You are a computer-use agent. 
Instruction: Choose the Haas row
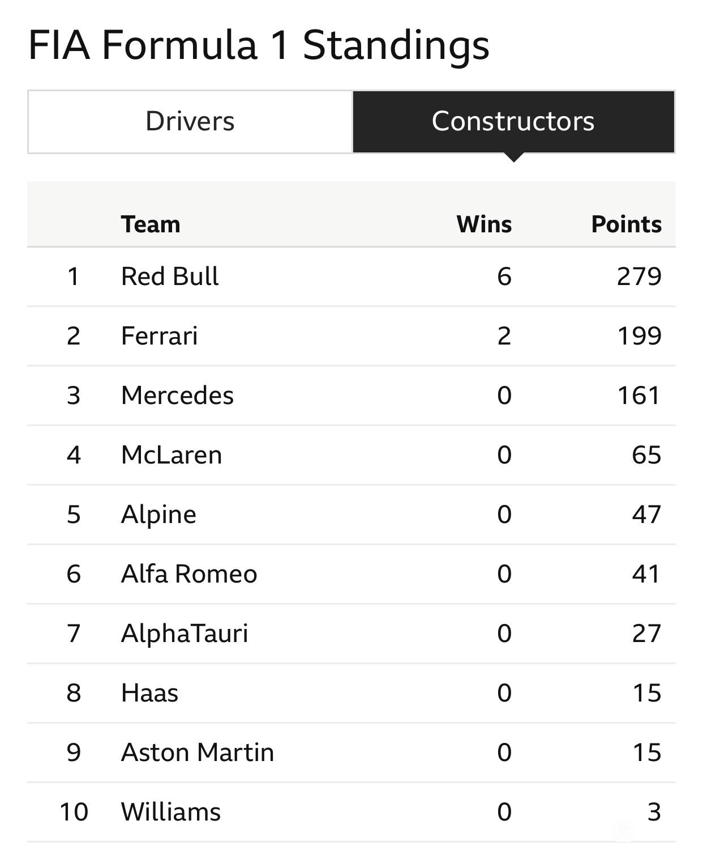pos(351,693)
